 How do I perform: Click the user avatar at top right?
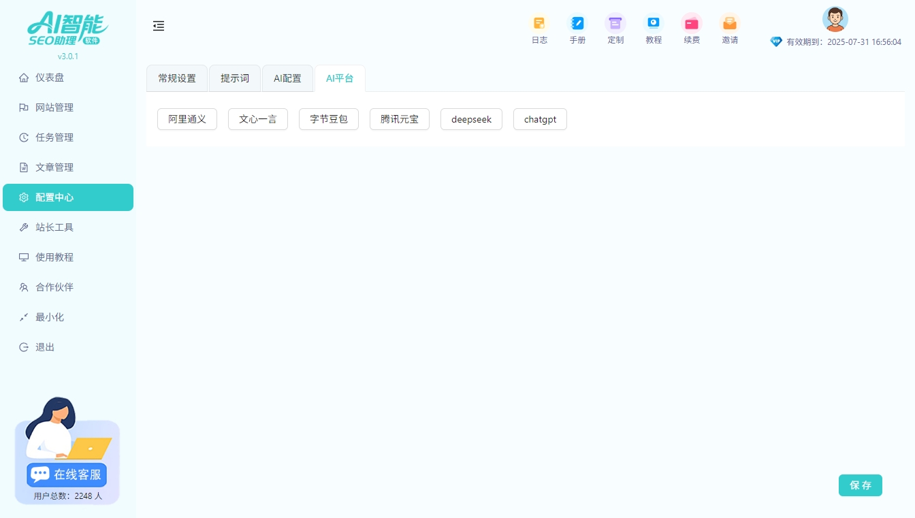pyautogui.click(x=835, y=19)
